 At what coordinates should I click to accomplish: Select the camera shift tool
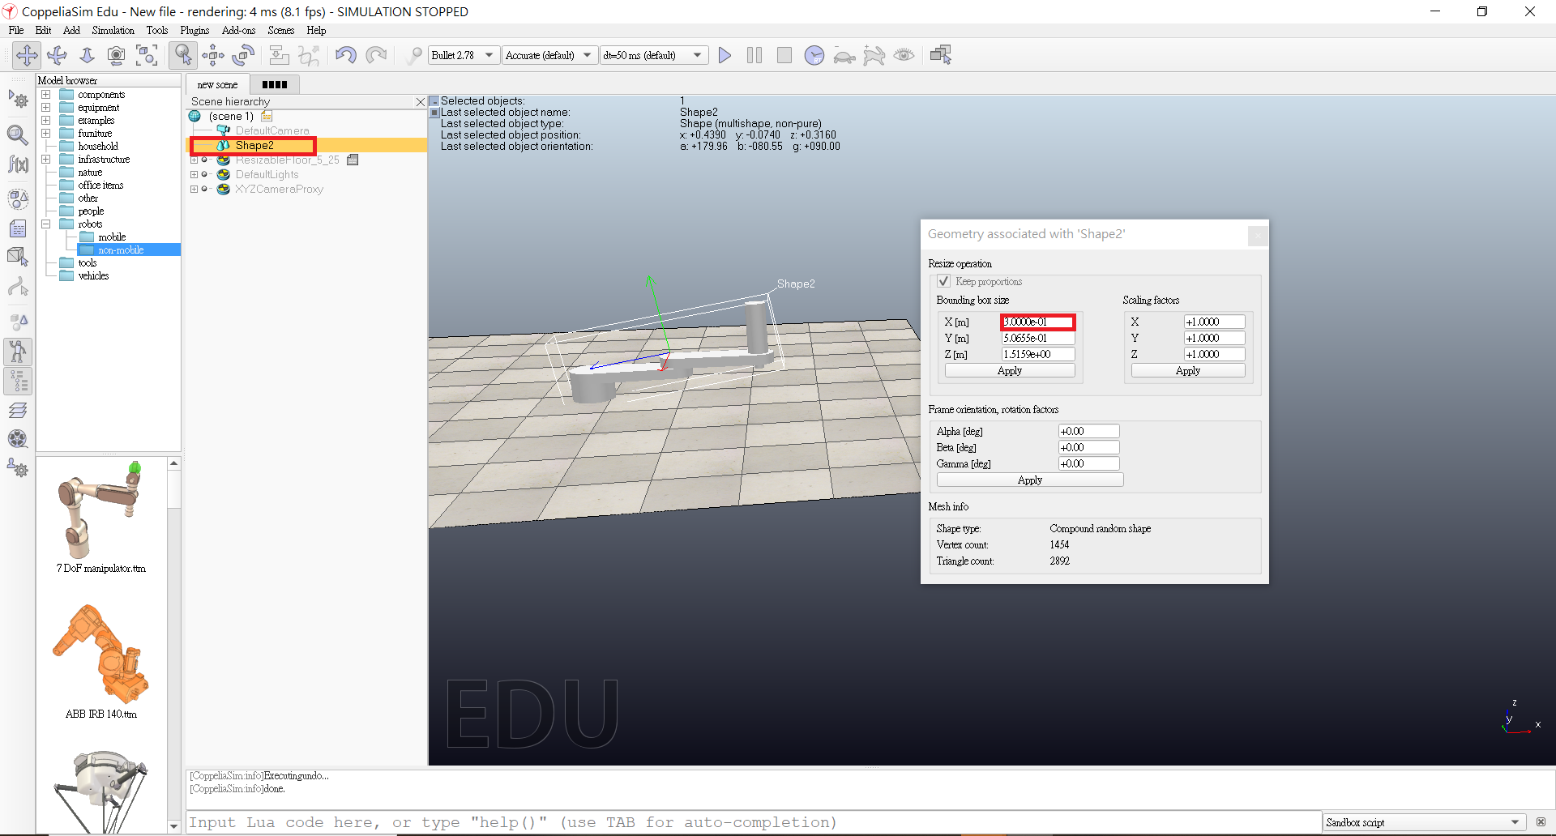tap(87, 55)
